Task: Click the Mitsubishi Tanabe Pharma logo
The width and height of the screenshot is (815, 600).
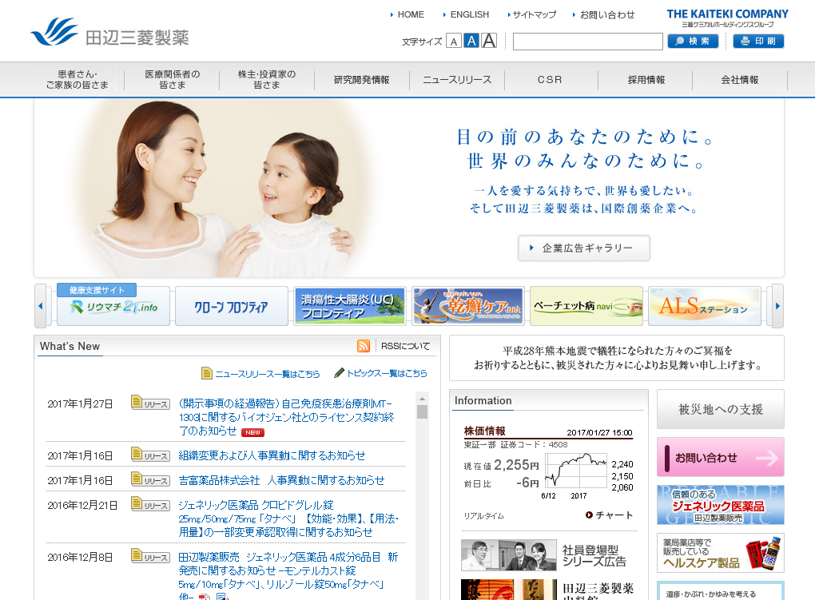Action: click(x=109, y=32)
